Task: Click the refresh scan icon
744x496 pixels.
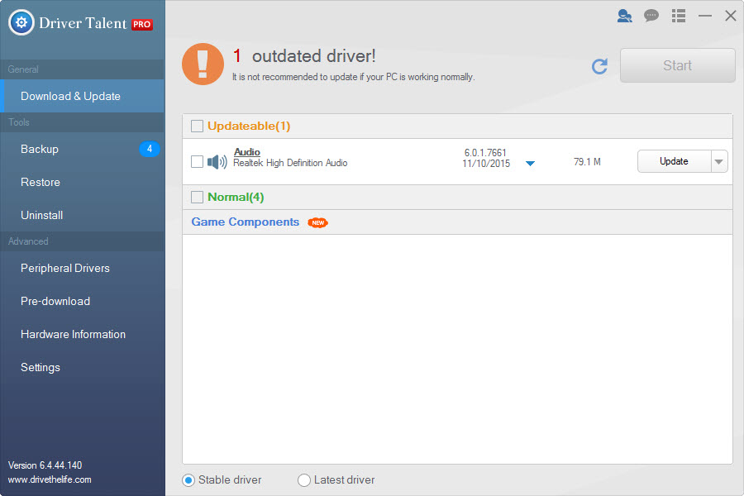Action: point(600,66)
